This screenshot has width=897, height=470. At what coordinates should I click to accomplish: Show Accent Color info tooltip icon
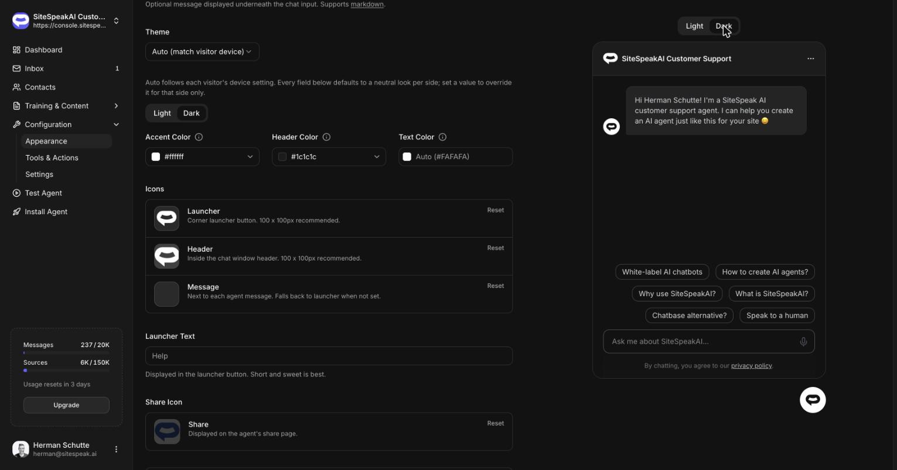tap(199, 137)
